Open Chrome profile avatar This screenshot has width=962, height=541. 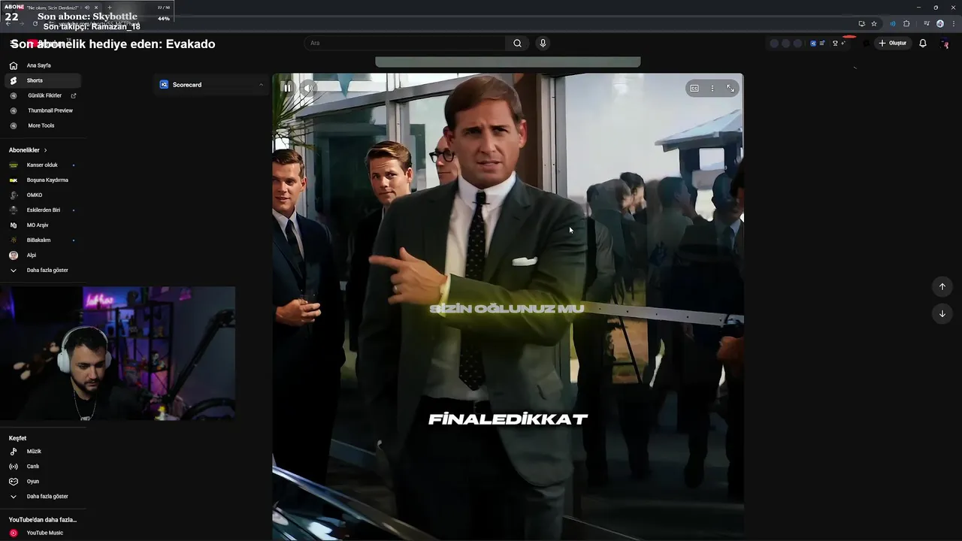[x=940, y=23]
